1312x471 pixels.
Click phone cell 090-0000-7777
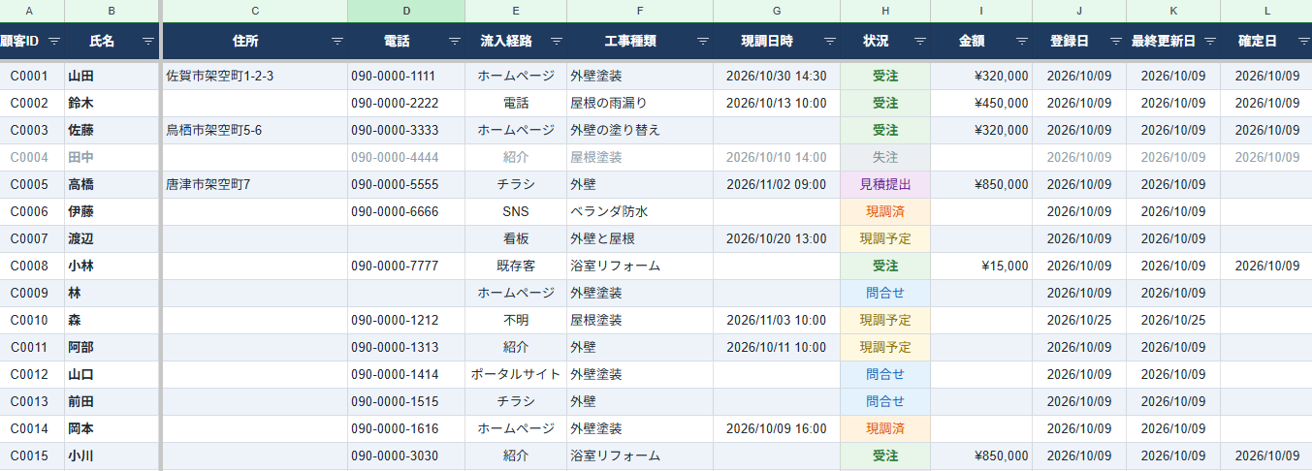406,266
